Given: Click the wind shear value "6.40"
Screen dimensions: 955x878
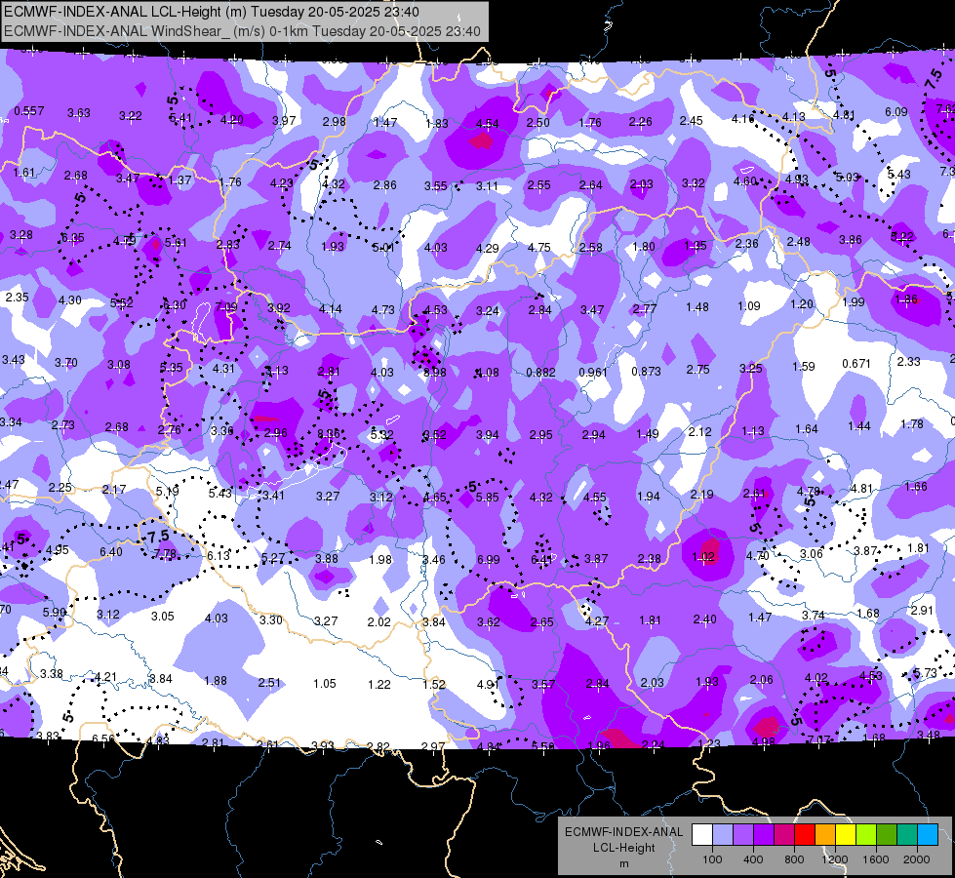Looking at the screenshot, I should [111, 552].
